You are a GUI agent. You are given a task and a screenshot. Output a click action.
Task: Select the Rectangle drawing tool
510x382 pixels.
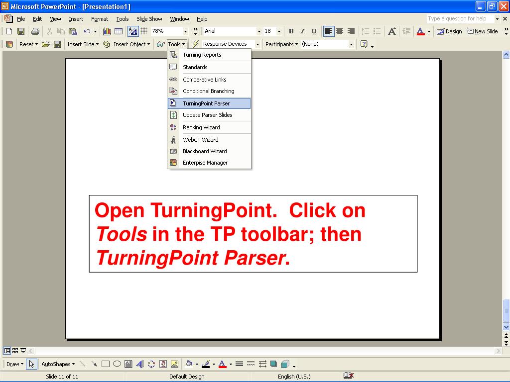(x=106, y=364)
